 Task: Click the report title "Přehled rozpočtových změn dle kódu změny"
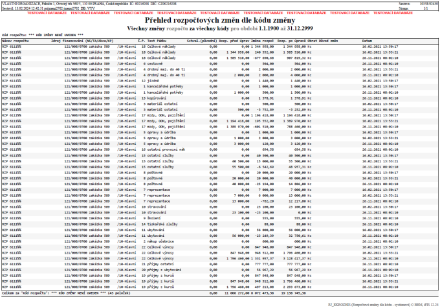pos(220,20)
